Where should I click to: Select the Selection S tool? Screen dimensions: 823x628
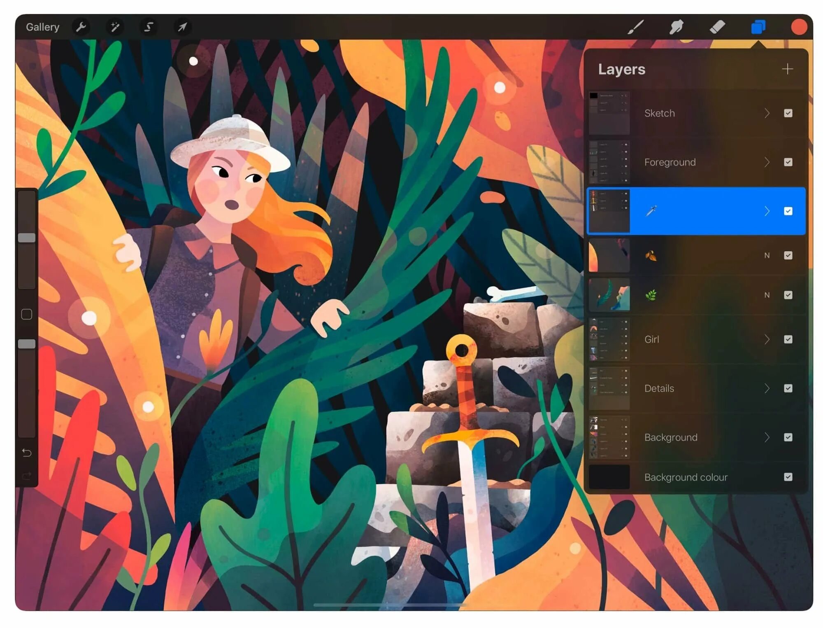148,27
